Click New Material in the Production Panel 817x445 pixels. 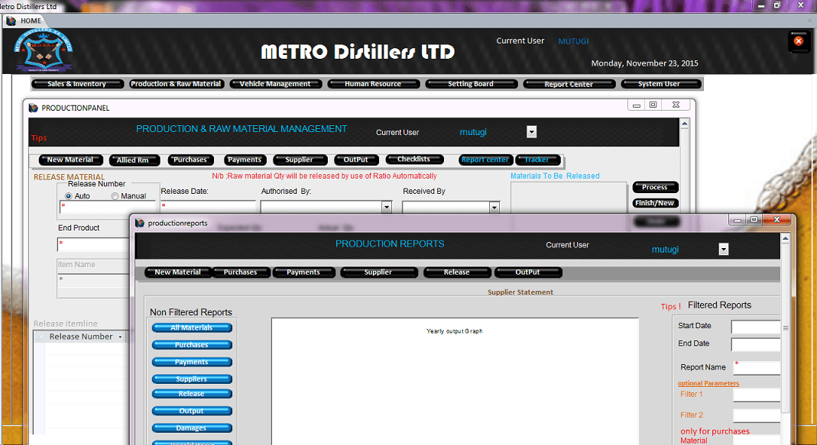pyautogui.click(x=70, y=160)
